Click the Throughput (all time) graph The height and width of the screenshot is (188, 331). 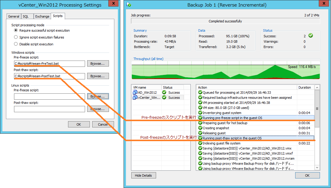coord(226,70)
